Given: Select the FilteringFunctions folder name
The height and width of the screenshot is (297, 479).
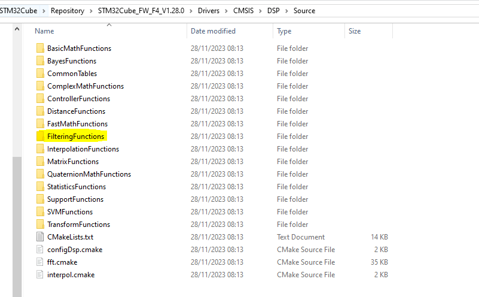Looking at the screenshot, I should point(75,136).
